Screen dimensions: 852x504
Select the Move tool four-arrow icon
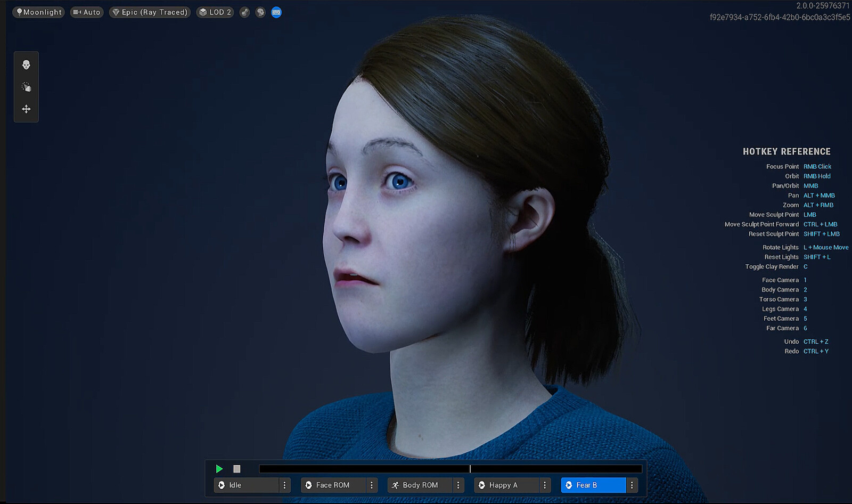pyautogui.click(x=26, y=109)
